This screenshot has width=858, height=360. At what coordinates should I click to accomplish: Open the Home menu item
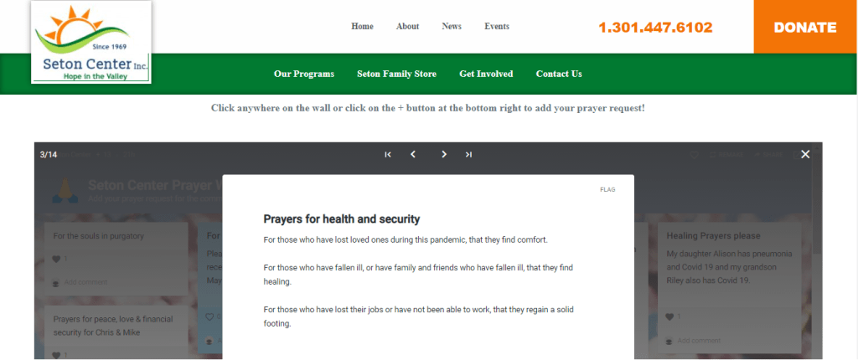pyautogui.click(x=362, y=27)
